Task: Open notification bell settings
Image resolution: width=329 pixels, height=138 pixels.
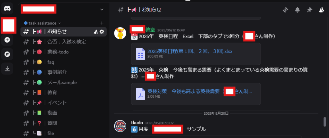Action: pyautogui.click(x=297, y=10)
